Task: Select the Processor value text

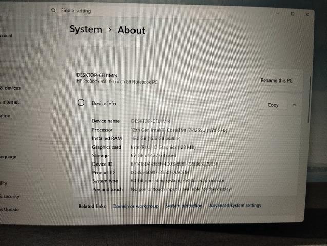Action: 179,130
